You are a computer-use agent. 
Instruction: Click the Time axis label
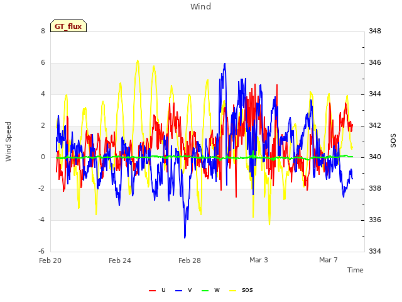point(356,270)
